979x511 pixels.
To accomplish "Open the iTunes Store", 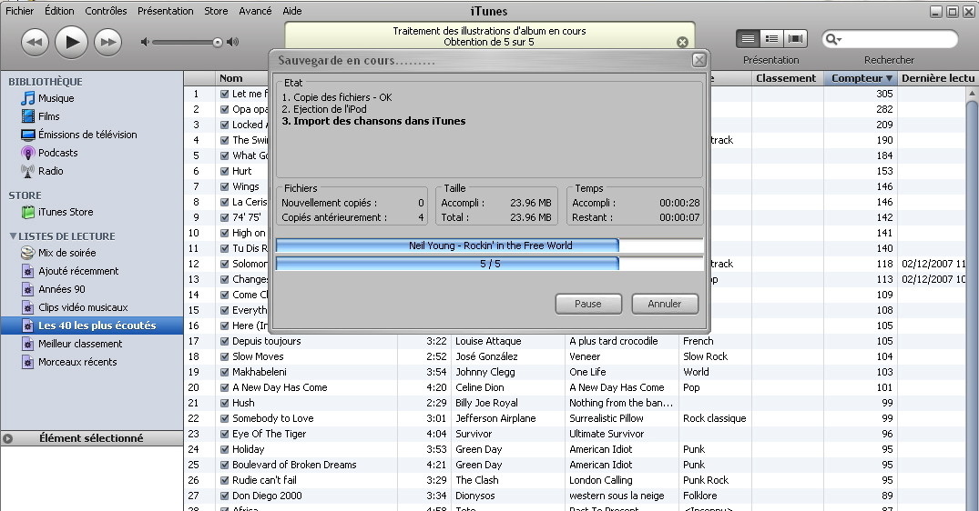I will (66, 211).
